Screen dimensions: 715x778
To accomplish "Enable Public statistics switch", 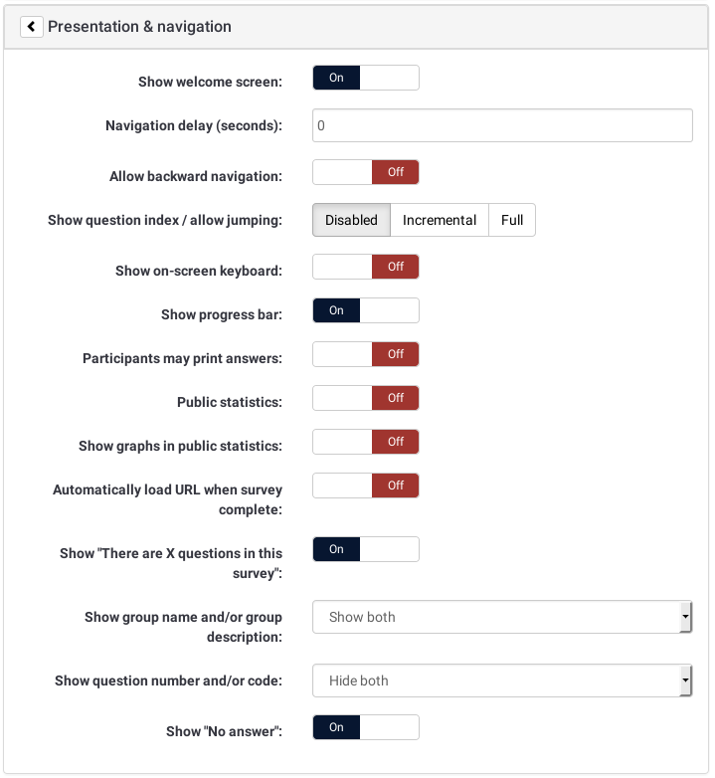I will 366,398.
